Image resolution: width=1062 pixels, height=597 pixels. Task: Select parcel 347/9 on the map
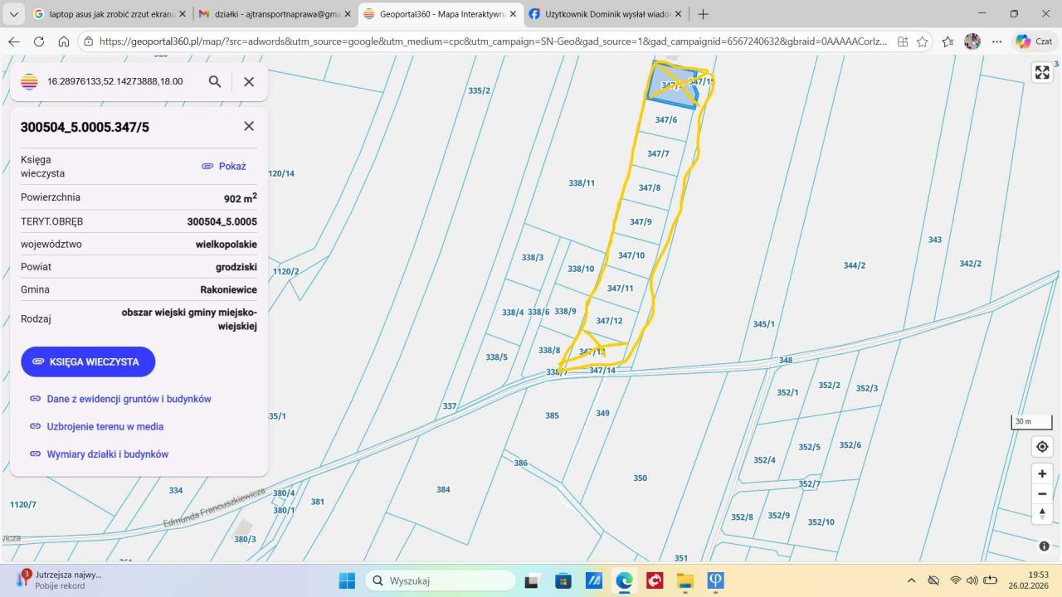[x=641, y=222]
